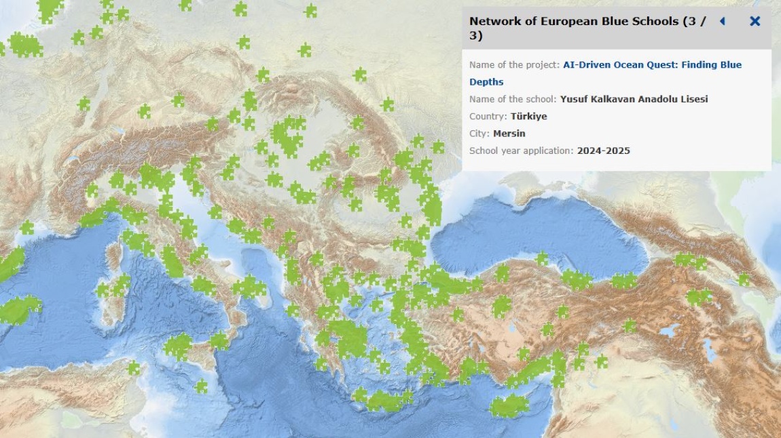Select the lone puzzle marker near Malta

coord(201,386)
